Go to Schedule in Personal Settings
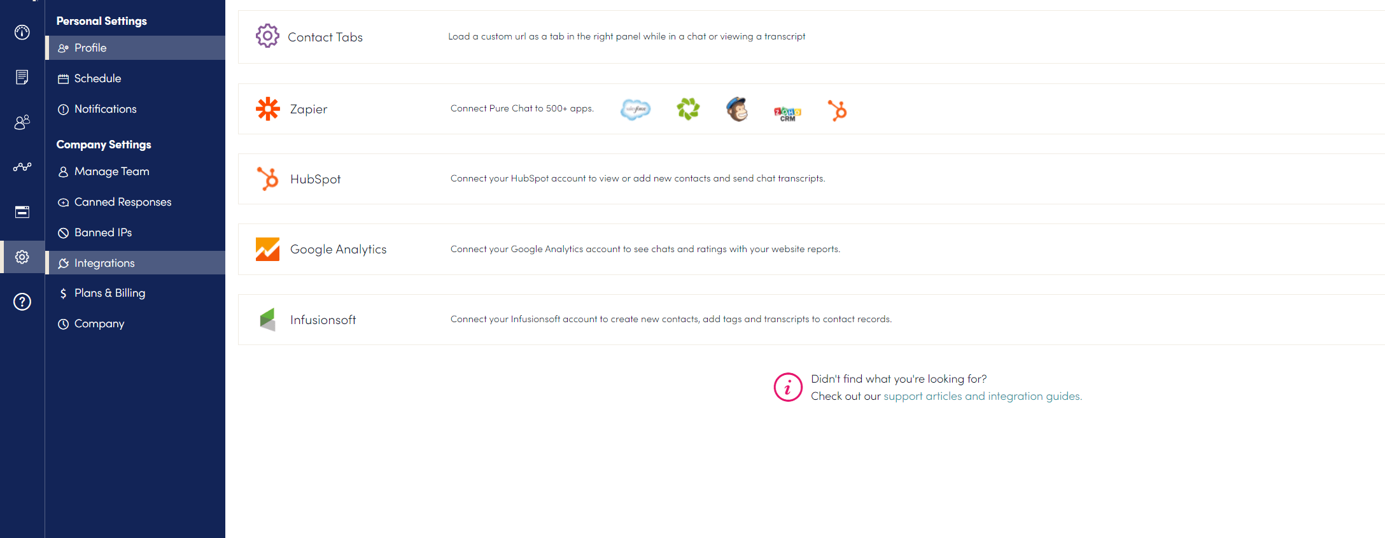Image resolution: width=1385 pixels, height=538 pixels. pyautogui.click(x=97, y=78)
